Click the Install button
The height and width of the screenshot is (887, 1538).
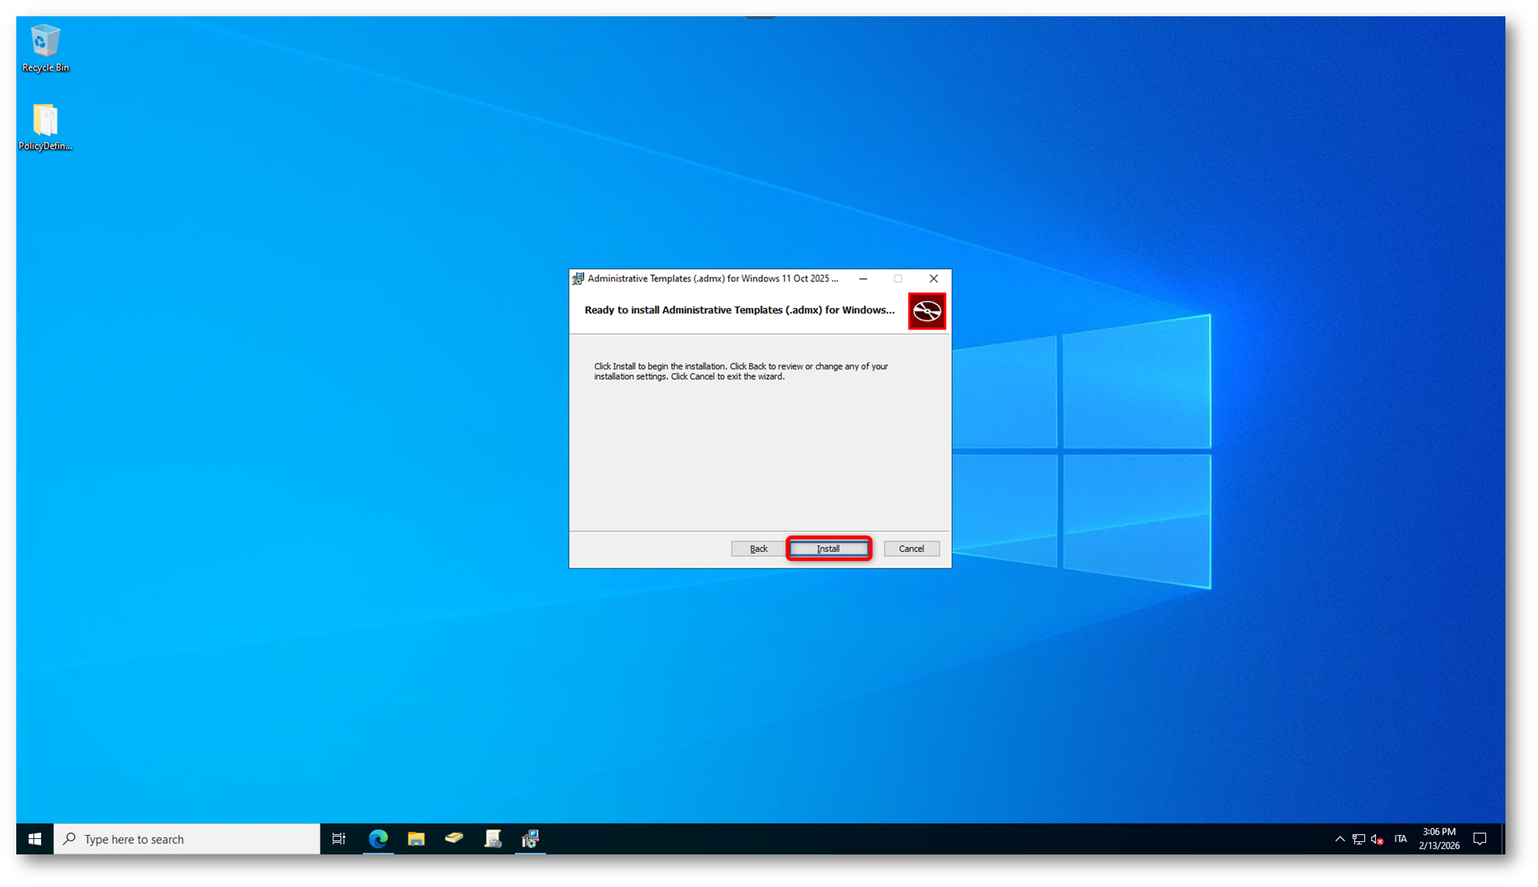[x=828, y=548]
